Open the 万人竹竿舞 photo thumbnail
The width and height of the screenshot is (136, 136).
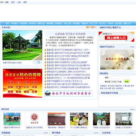point(79,119)
